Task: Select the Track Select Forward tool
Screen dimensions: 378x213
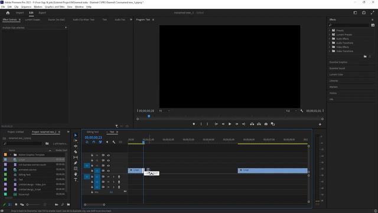Action: [76, 141]
